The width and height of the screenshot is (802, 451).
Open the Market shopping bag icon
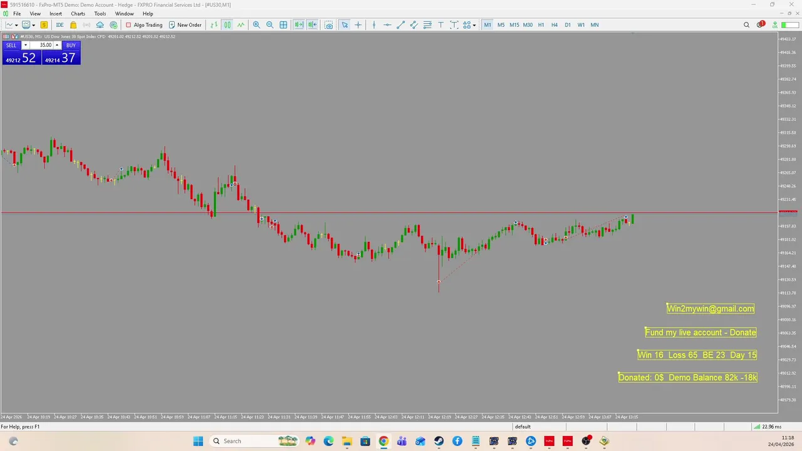[x=73, y=25]
